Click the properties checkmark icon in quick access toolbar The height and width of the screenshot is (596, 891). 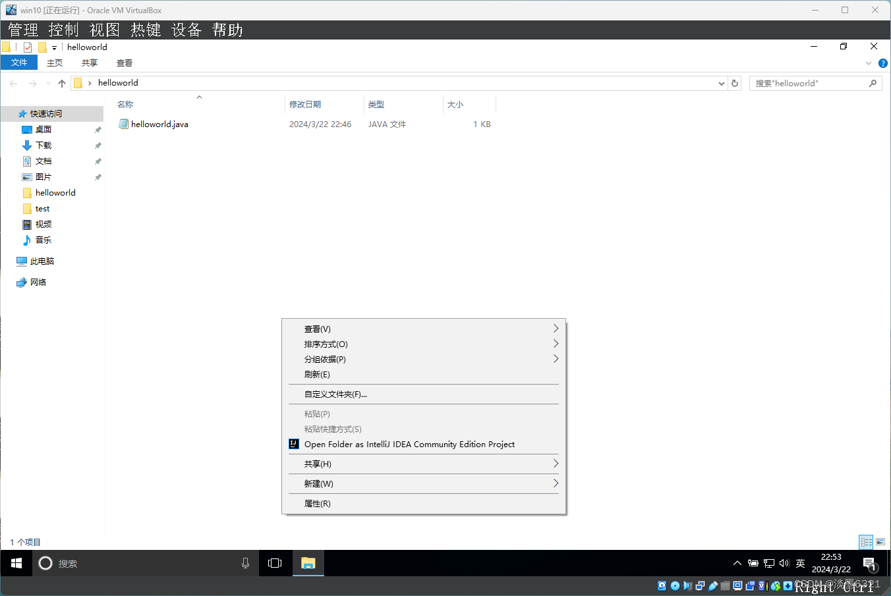tap(28, 47)
